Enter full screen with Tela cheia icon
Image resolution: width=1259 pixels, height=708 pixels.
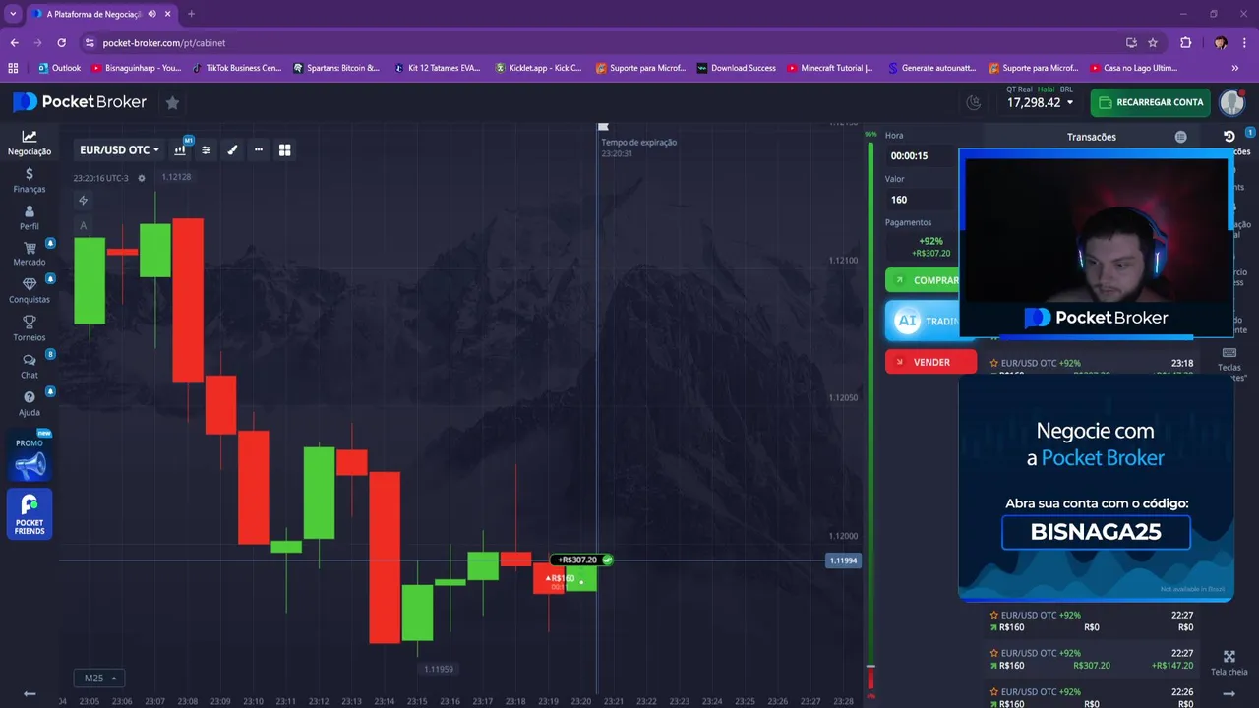[x=1229, y=663]
